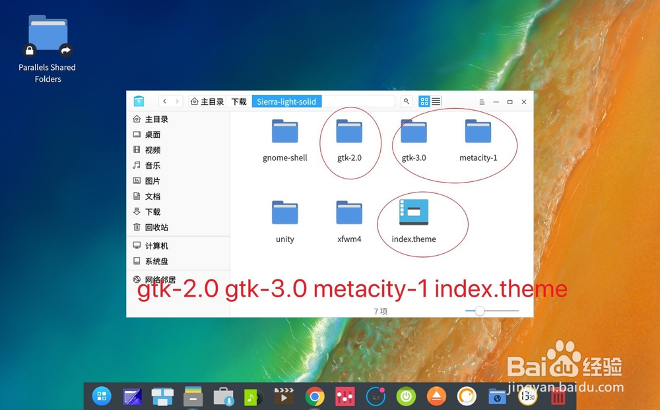660x410 pixels.
Task: Go to 桌面 in the sidebar
Action: (151, 134)
